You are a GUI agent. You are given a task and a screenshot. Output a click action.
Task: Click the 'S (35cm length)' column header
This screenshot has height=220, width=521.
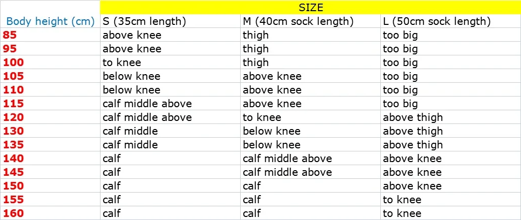[x=144, y=21]
